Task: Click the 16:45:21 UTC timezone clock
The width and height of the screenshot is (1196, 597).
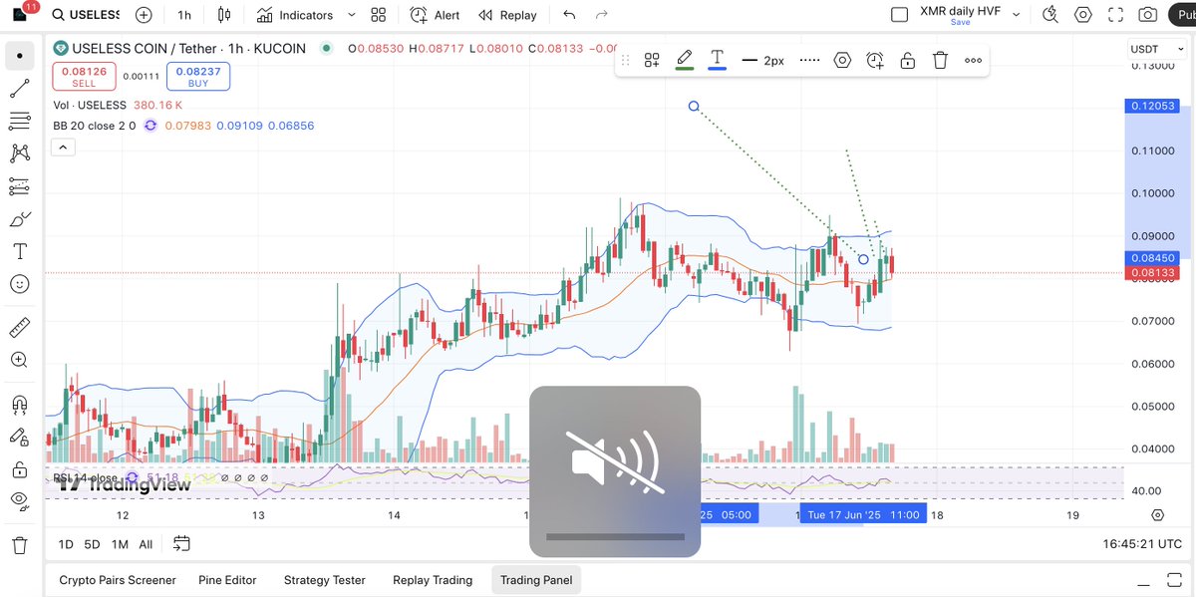Action: 1142,544
